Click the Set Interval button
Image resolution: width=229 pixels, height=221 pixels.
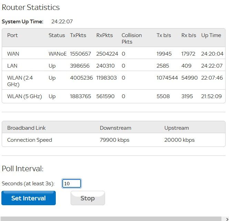pyautogui.click(x=29, y=198)
